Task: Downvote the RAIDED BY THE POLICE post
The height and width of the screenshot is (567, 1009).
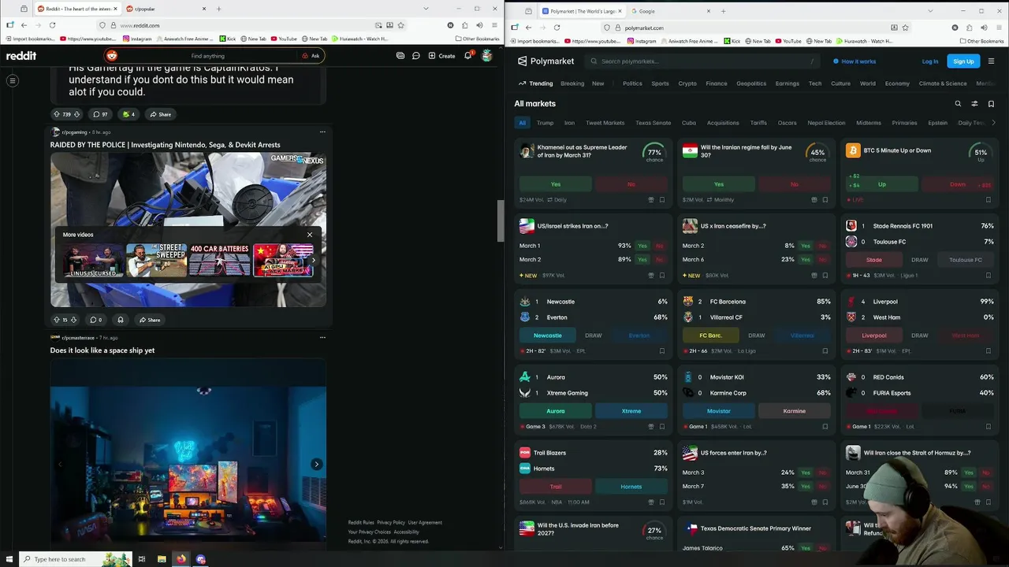Action: click(x=74, y=320)
